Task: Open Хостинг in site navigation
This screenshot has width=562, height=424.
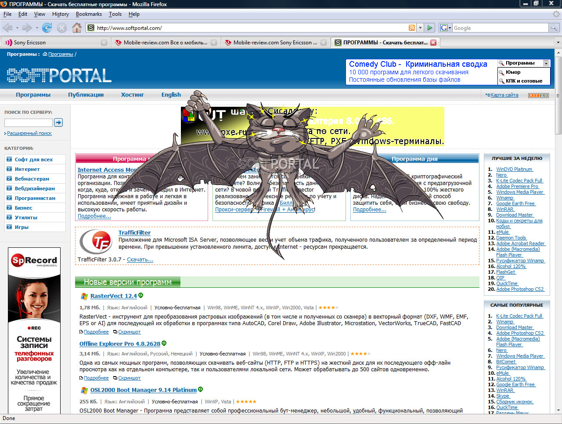Action: pos(133,94)
